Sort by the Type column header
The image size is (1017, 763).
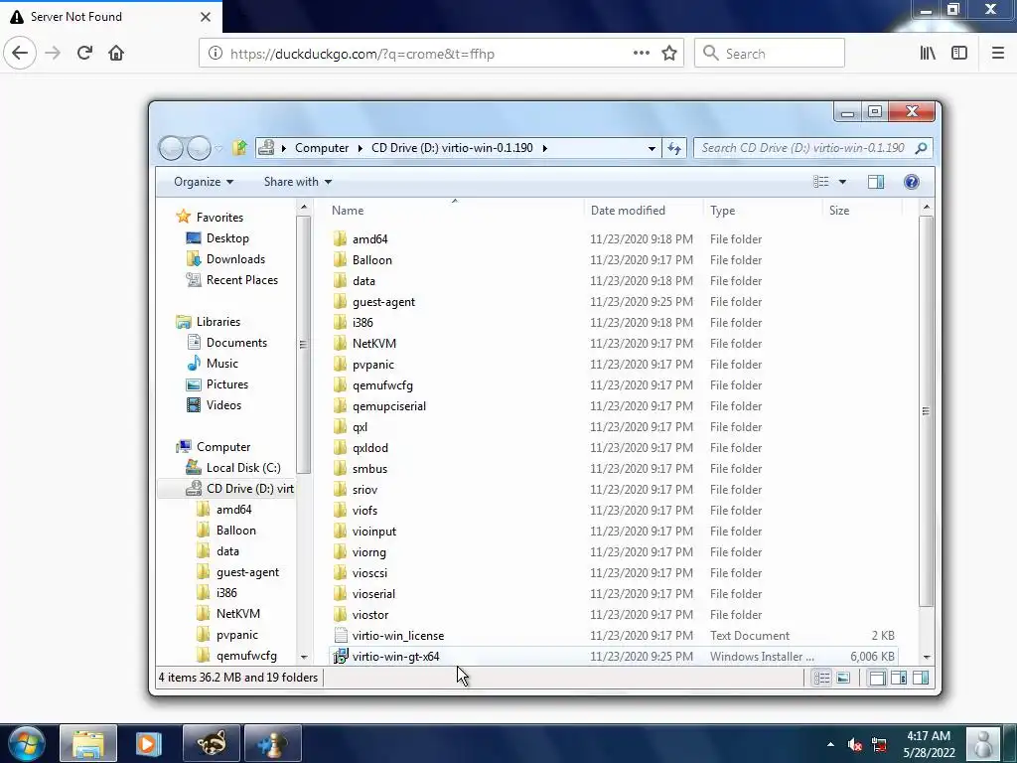763,211
